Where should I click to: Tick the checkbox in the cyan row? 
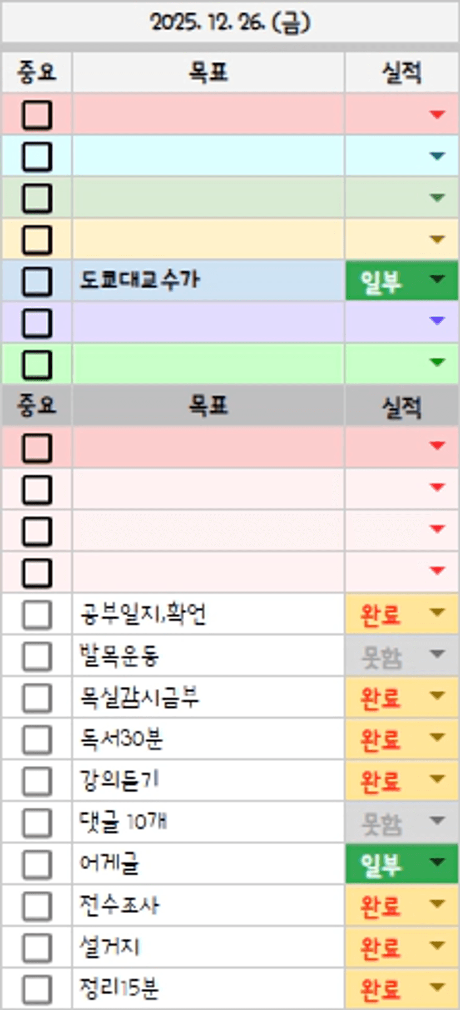click(37, 156)
